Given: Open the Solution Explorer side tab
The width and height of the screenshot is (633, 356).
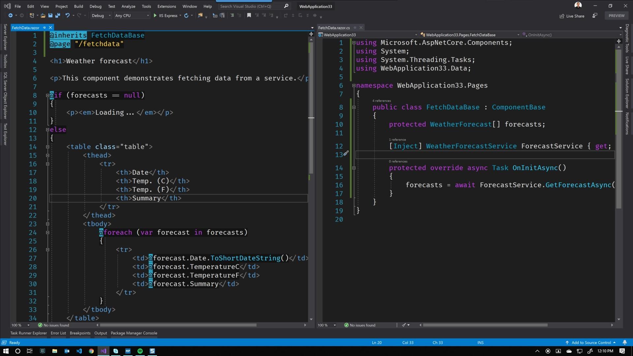Looking at the screenshot, I should (627, 93).
